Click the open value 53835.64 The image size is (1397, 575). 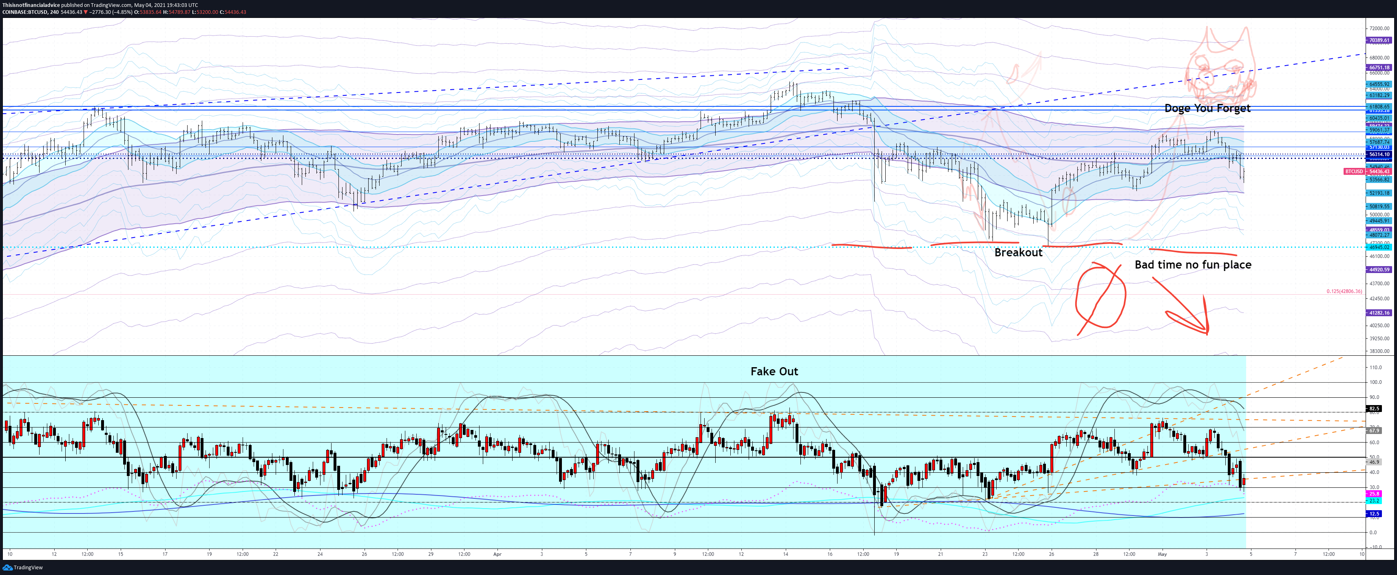(150, 12)
